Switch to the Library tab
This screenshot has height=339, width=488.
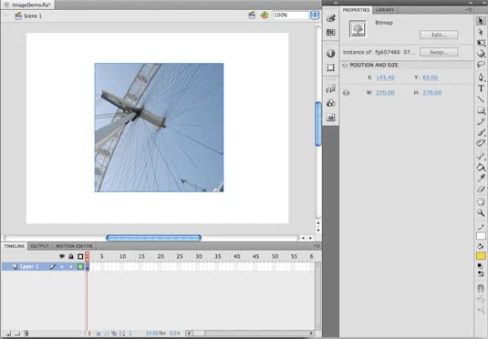pyautogui.click(x=385, y=10)
